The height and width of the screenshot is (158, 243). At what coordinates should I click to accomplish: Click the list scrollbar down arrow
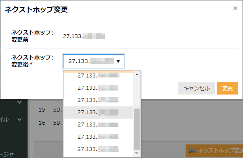click(x=137, y=153)
